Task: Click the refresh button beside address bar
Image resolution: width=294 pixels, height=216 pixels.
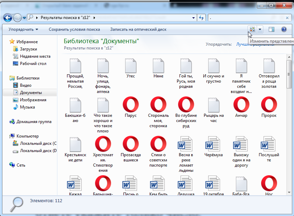Action: [x=201, y=18]
